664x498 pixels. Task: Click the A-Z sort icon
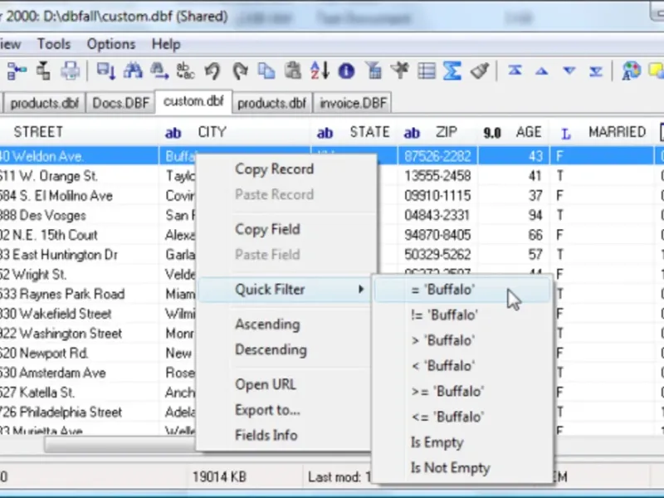click(x=320, y=71)
